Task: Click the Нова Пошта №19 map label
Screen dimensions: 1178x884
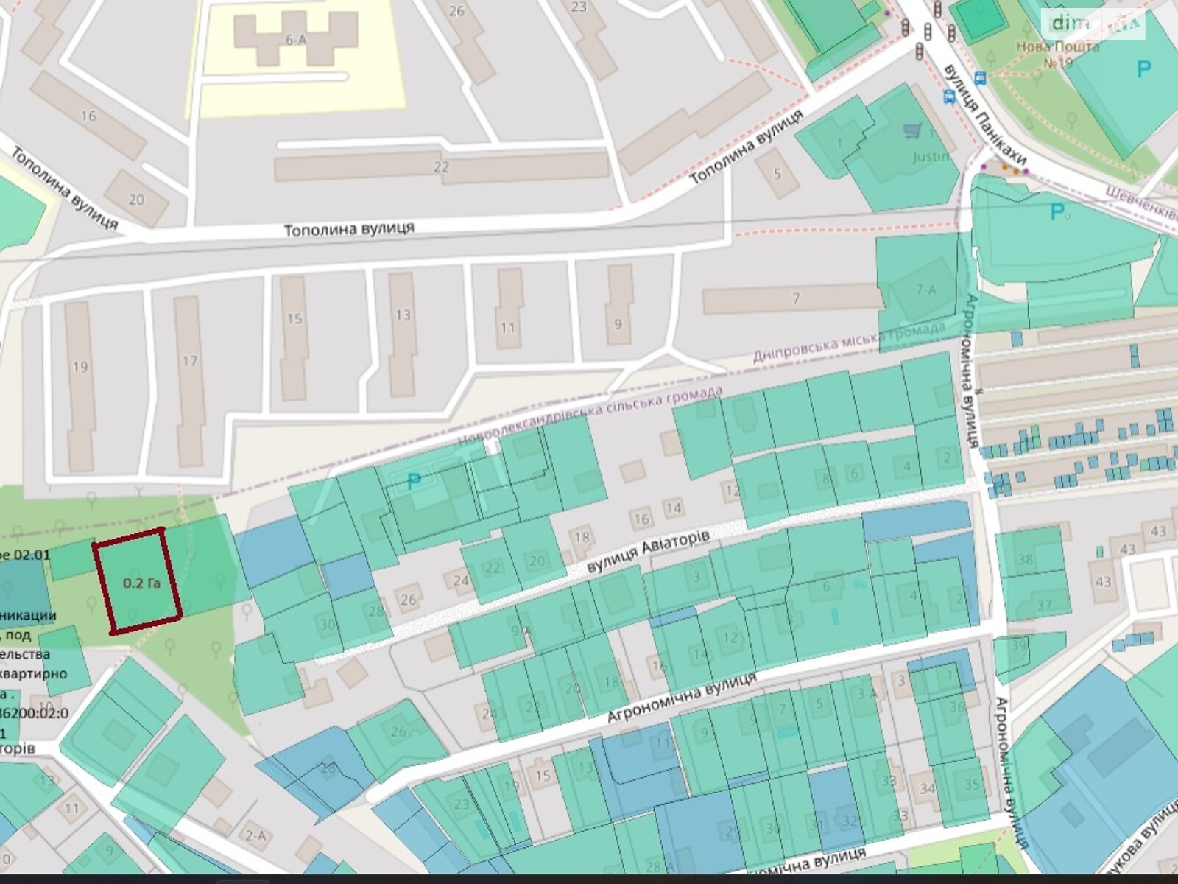Action: pyautogui.click(x=1057, y=54)
